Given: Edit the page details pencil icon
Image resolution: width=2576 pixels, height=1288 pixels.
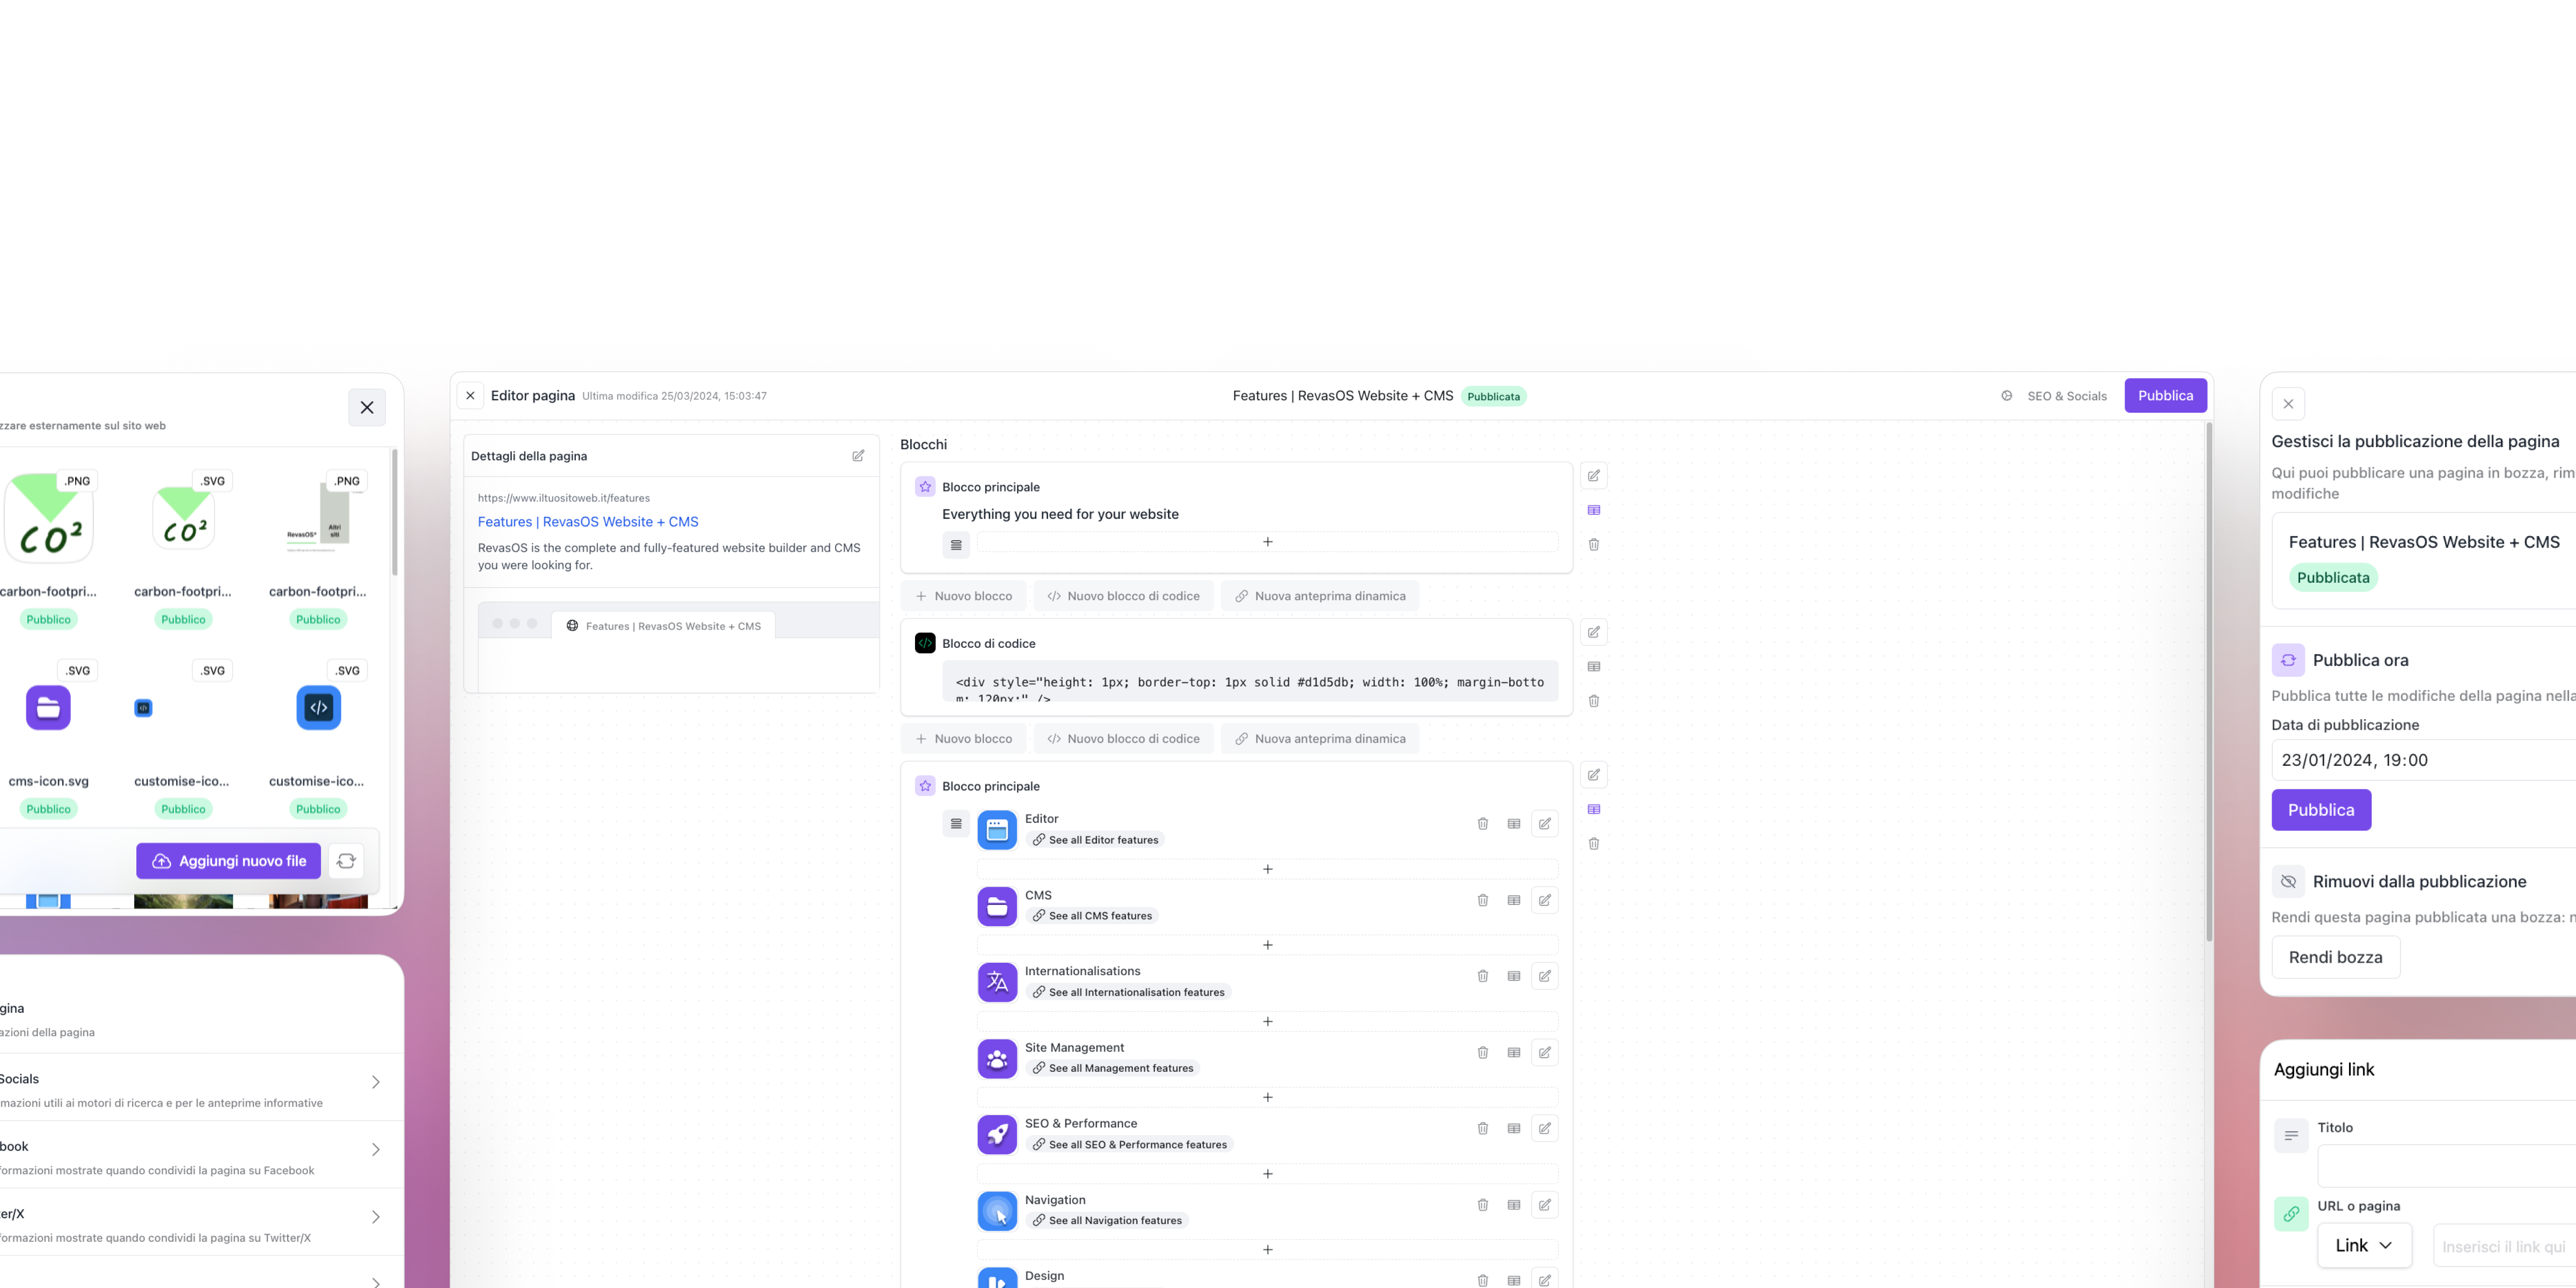Looking at the screenshot, I should (858, 456).
